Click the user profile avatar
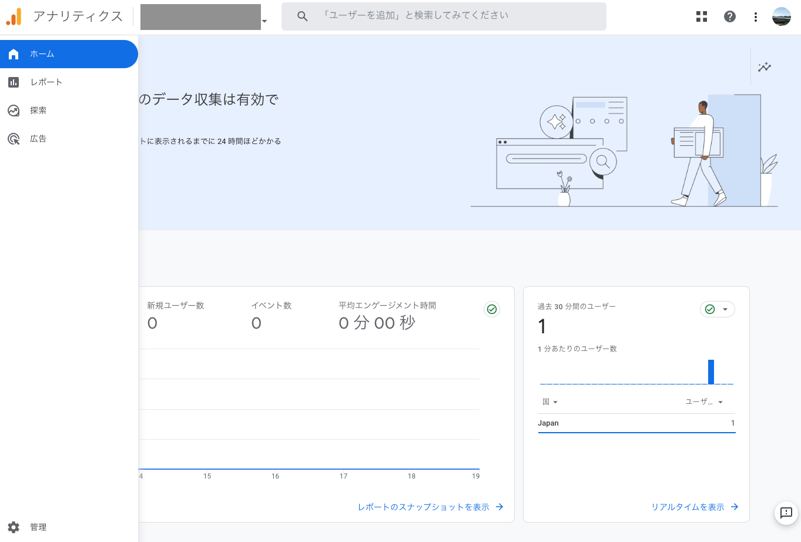The height and width of the screenshot is (542, 801). coord(782,16)
